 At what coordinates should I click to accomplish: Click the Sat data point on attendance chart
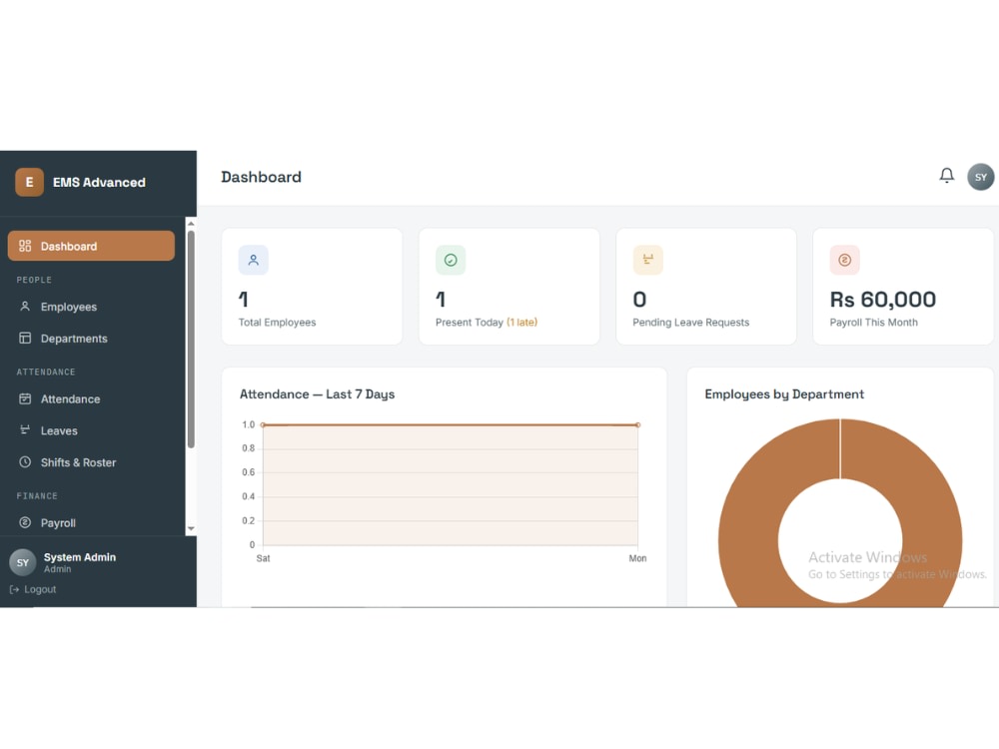click(263, 424)
